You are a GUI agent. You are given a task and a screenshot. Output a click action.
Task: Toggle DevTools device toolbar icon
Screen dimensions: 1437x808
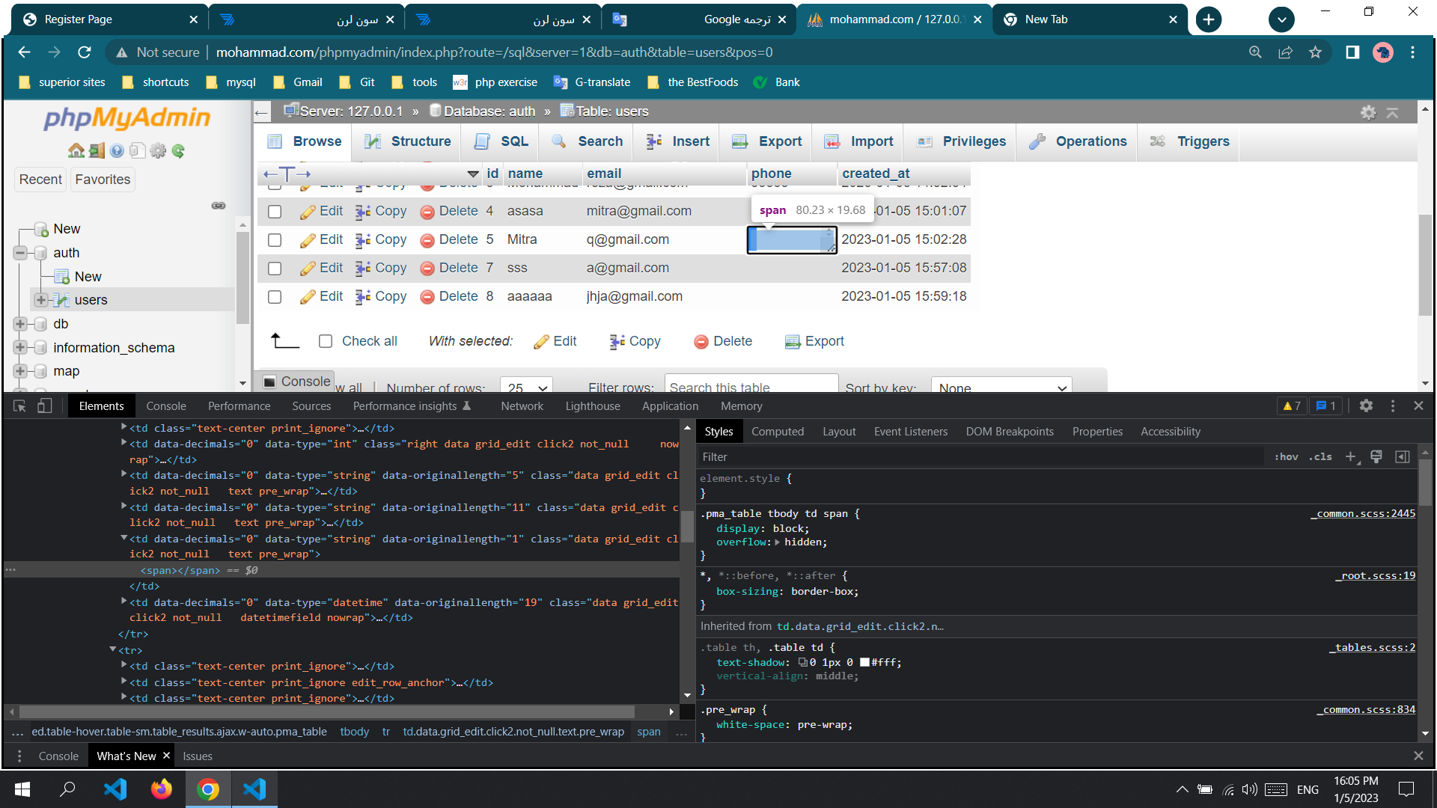[44, 406]
